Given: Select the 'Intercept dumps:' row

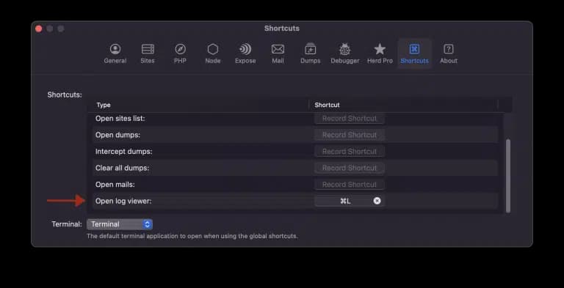Looking at the screenshot, I should 295,152.
